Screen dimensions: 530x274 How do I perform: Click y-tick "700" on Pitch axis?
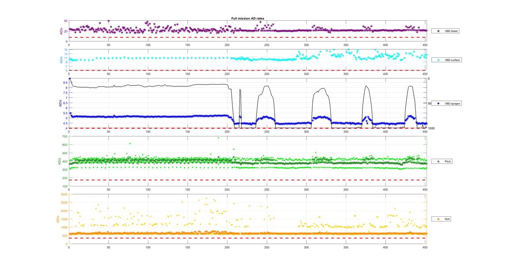tap(64, 137)
